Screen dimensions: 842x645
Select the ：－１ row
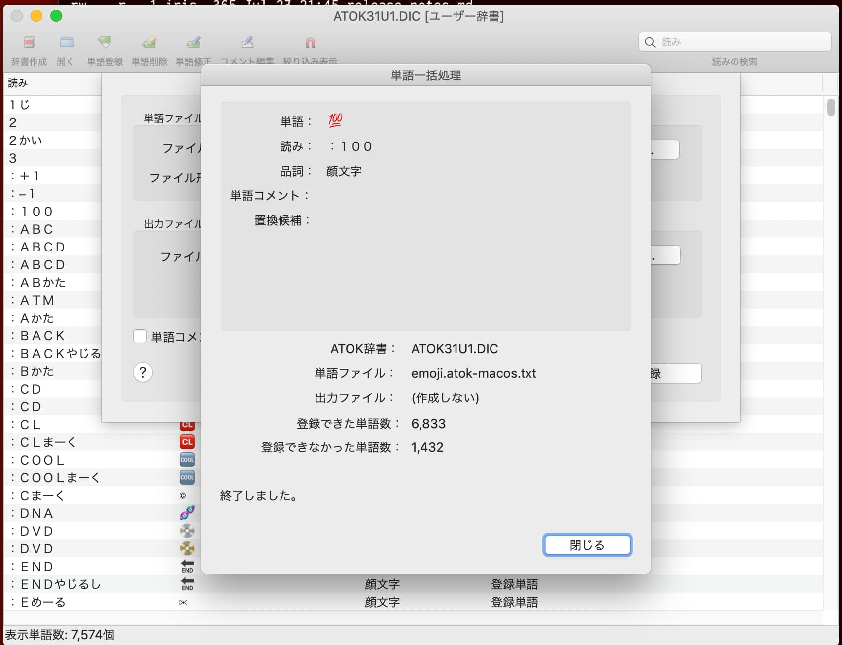pos(52,193)
